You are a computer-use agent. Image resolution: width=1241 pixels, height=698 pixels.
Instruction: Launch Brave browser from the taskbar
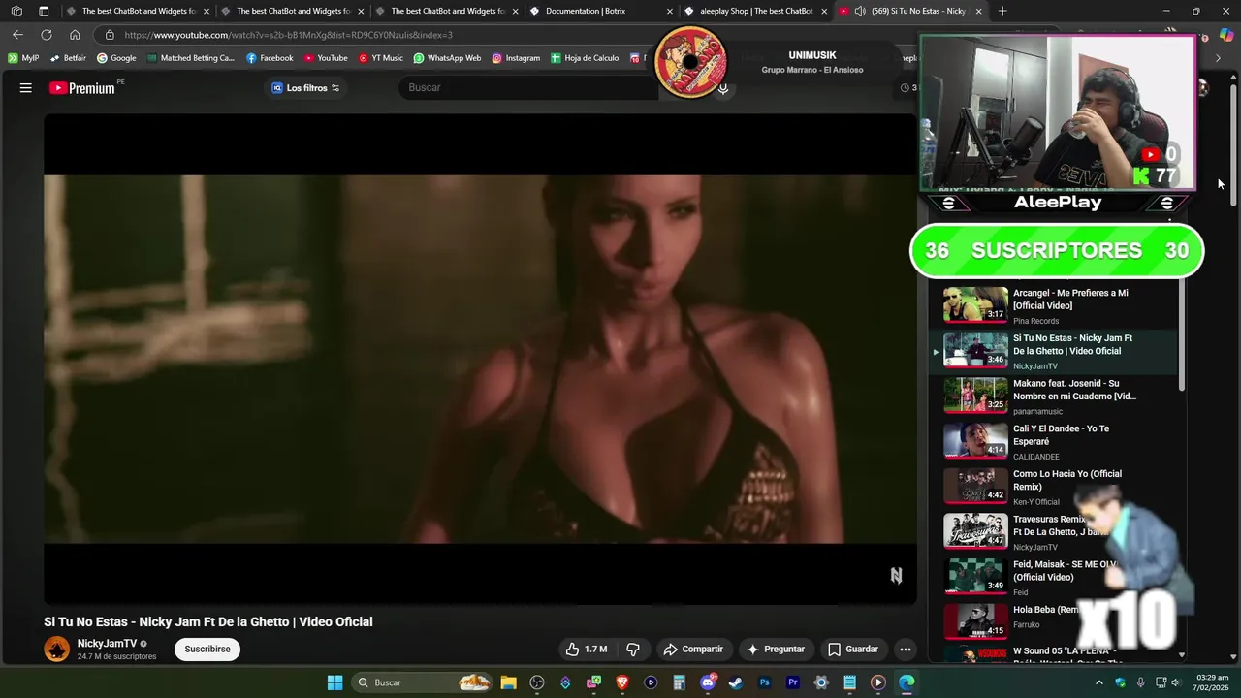622,682
